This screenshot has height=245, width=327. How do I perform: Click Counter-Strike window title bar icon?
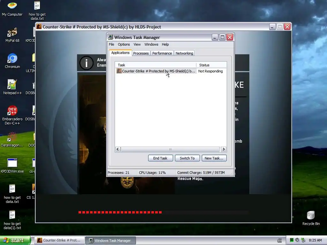tap(39, 27)
